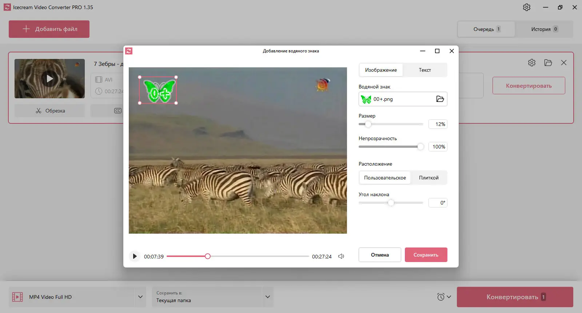Start conversion with bottom Конвертировать button
This screenshot has height=313, width=582.
tap(515, 297)
